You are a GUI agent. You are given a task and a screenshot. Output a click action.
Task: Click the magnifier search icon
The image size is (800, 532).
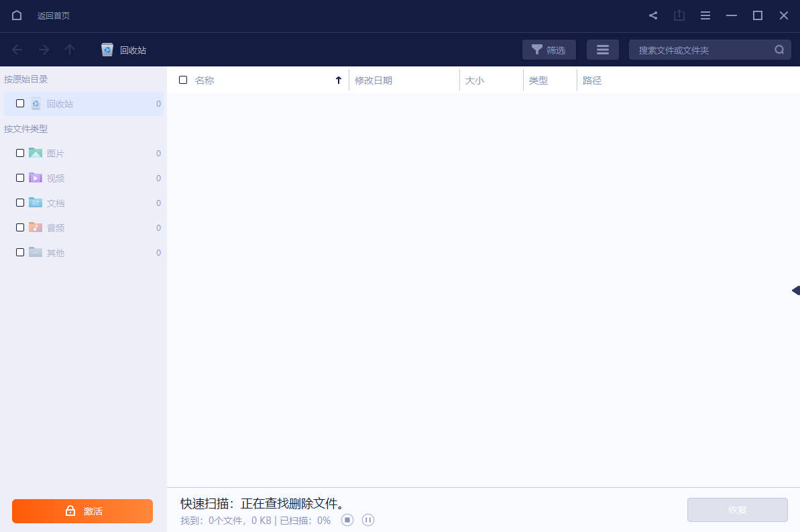click(779, 50)
